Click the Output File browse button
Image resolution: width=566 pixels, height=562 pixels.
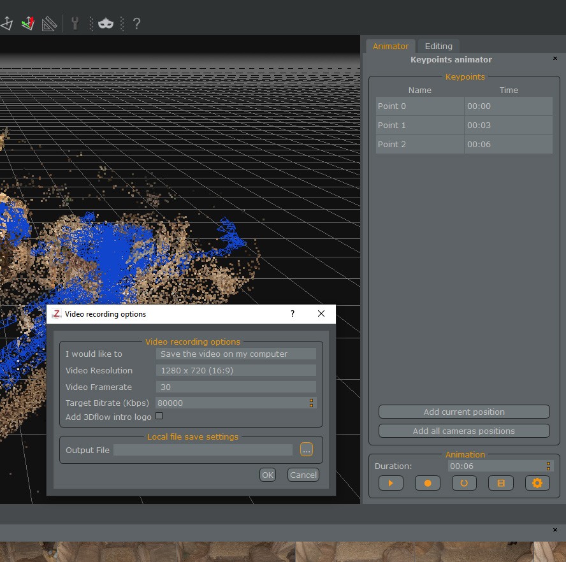pyautogui.click(x=307, y=450)
